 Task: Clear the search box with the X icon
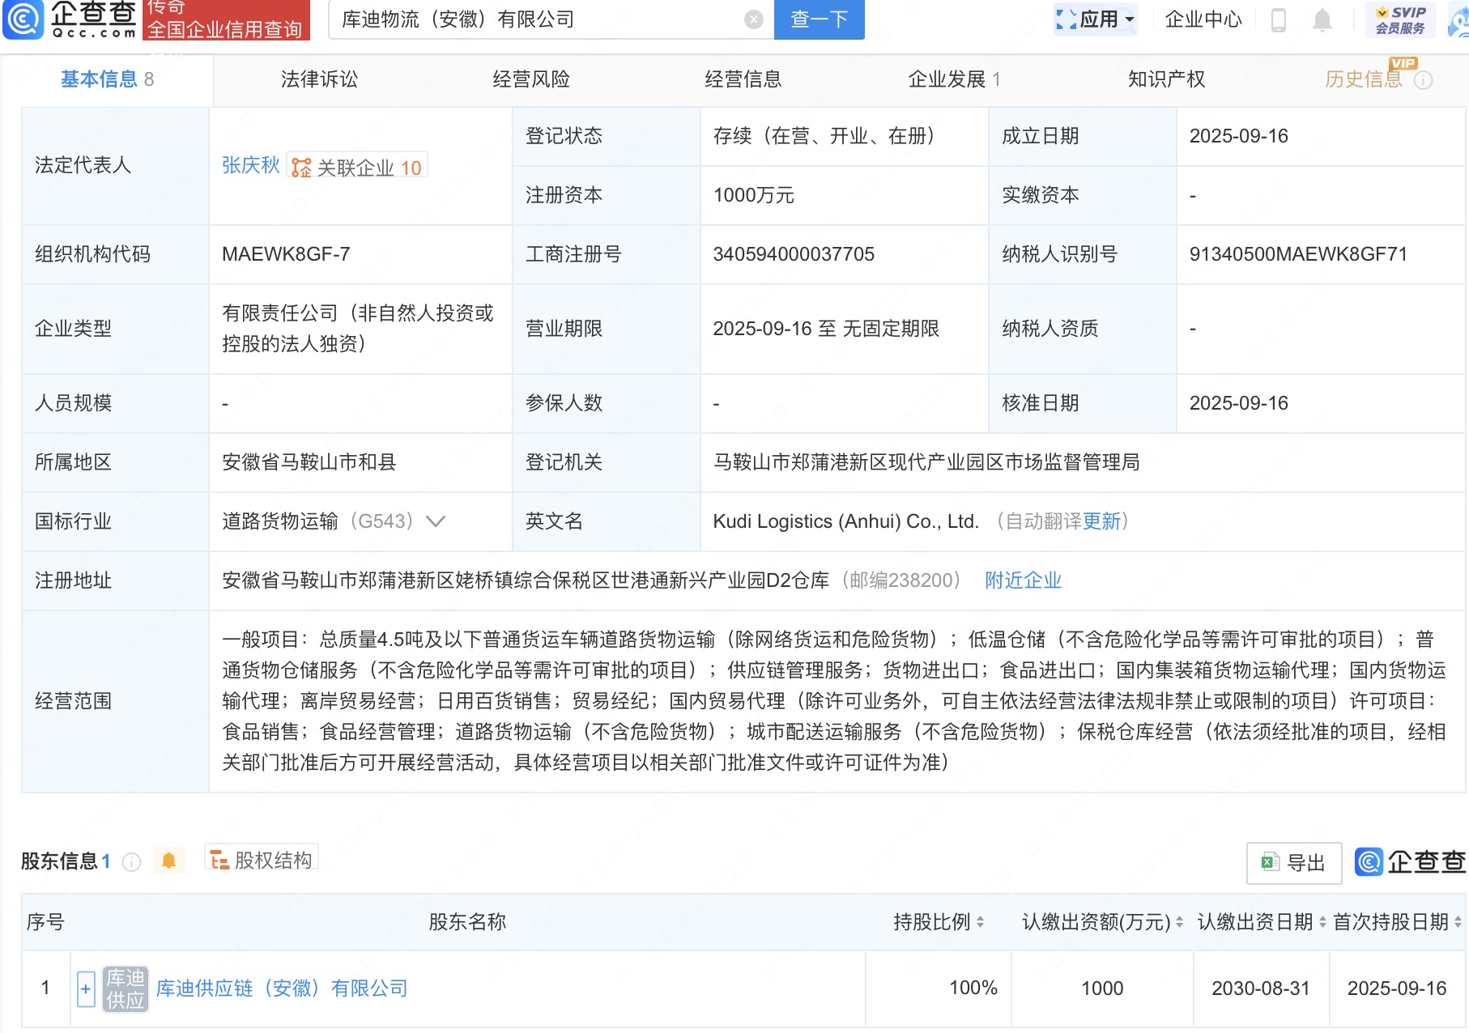pos(754,19)
